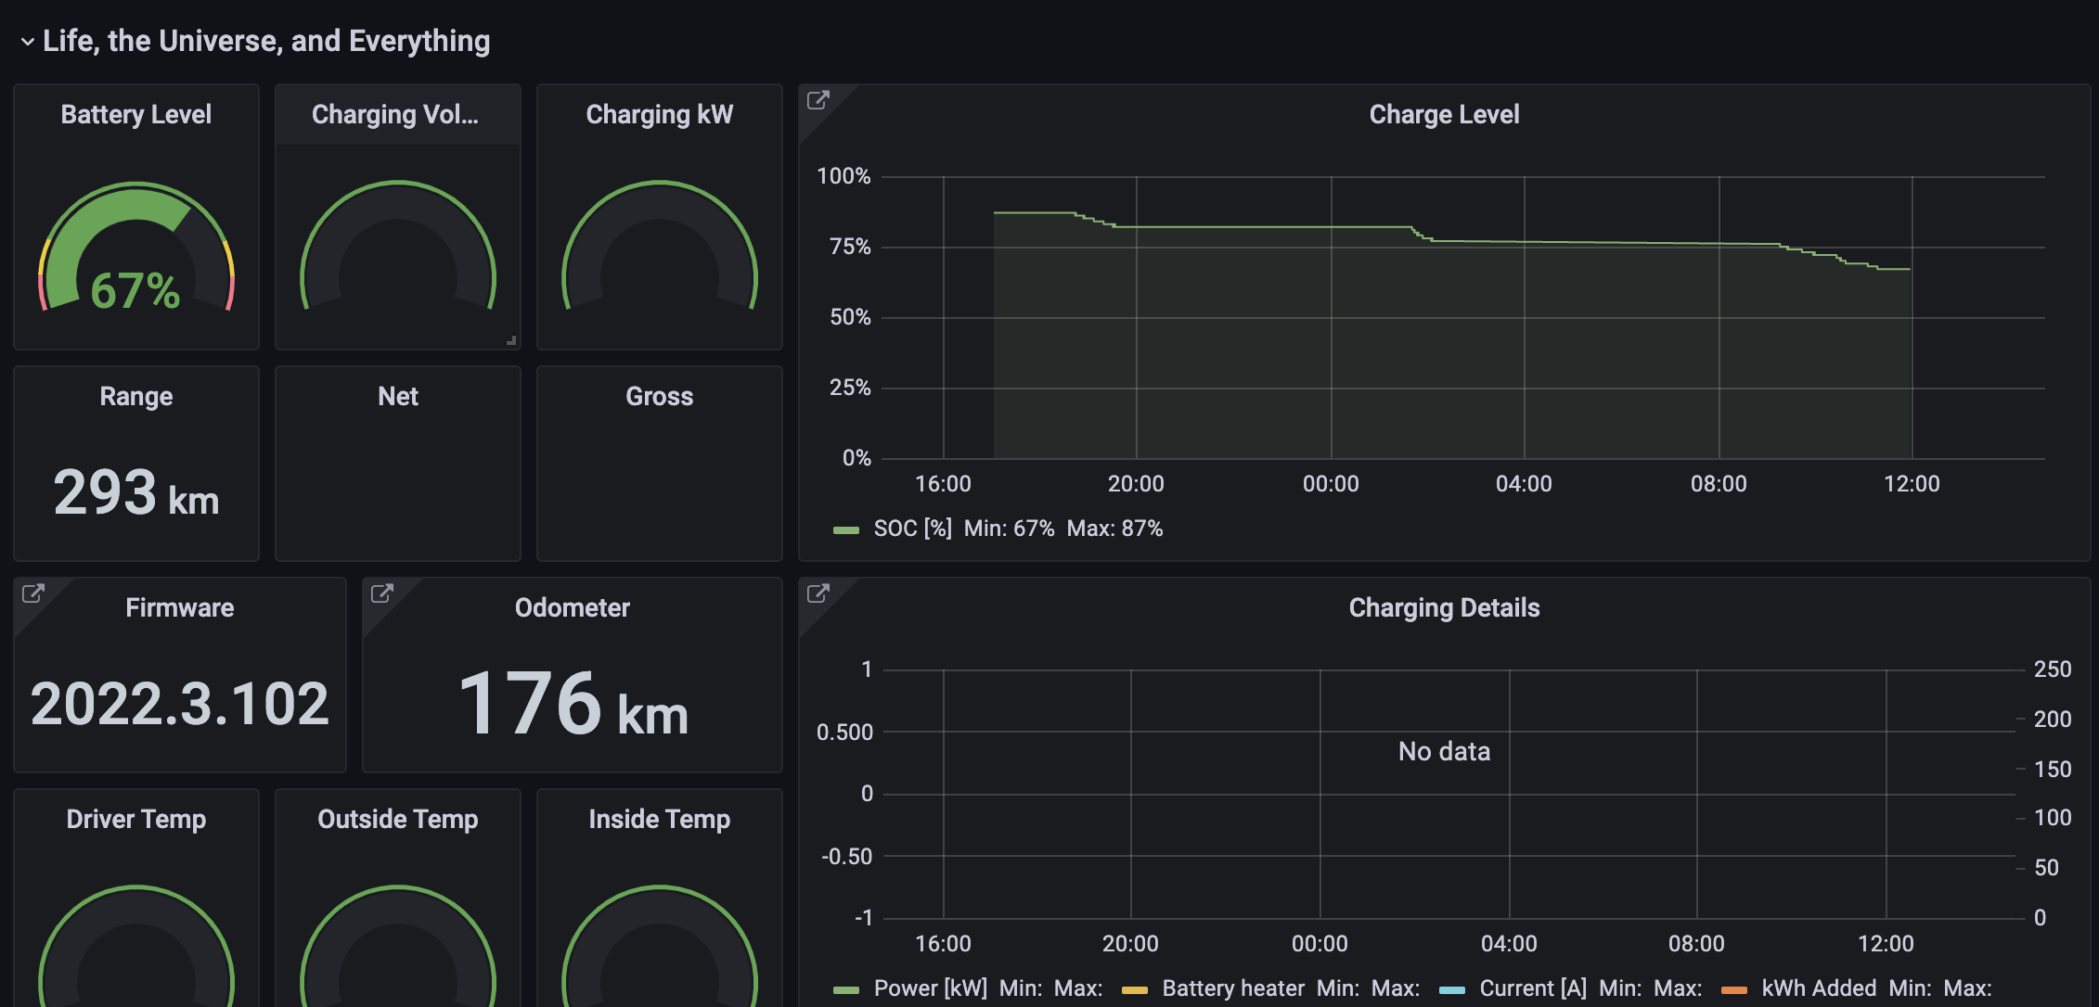Open external link icon on Charge Level panel
This screenshot has height=1007, width=2099.
pos(818,100)
